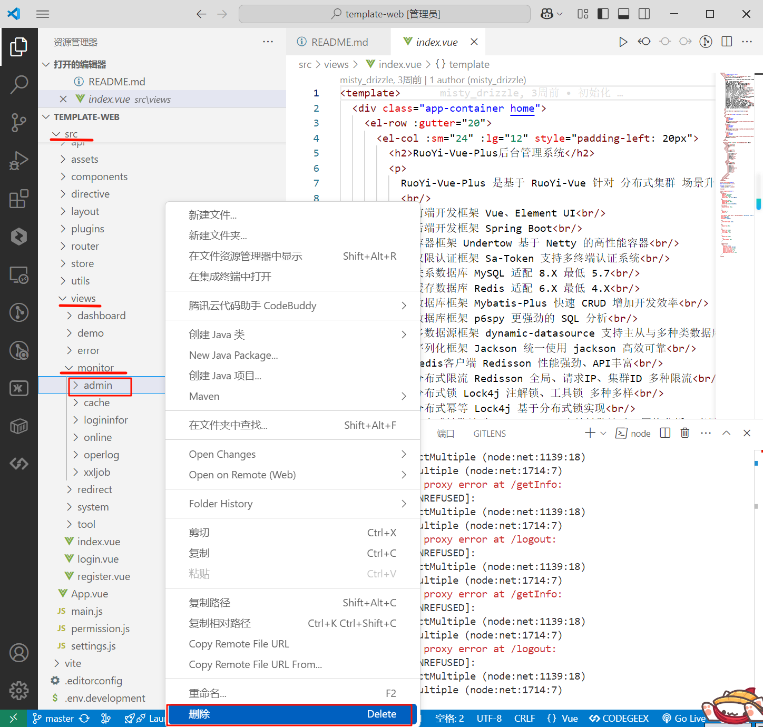Open the Accounts menu icon
Image resolution: width=763 pixels, height=727 pixels.
click(18, 653)
